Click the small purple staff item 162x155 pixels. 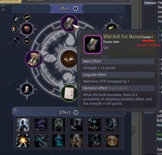[x=17, y=40]
